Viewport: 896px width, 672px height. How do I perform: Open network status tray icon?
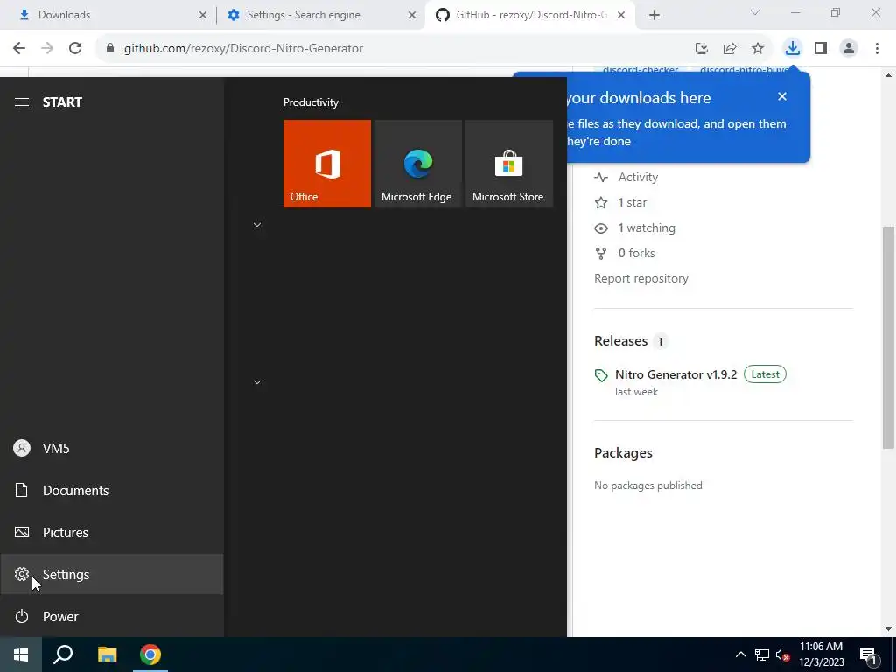tap(762, 654)
